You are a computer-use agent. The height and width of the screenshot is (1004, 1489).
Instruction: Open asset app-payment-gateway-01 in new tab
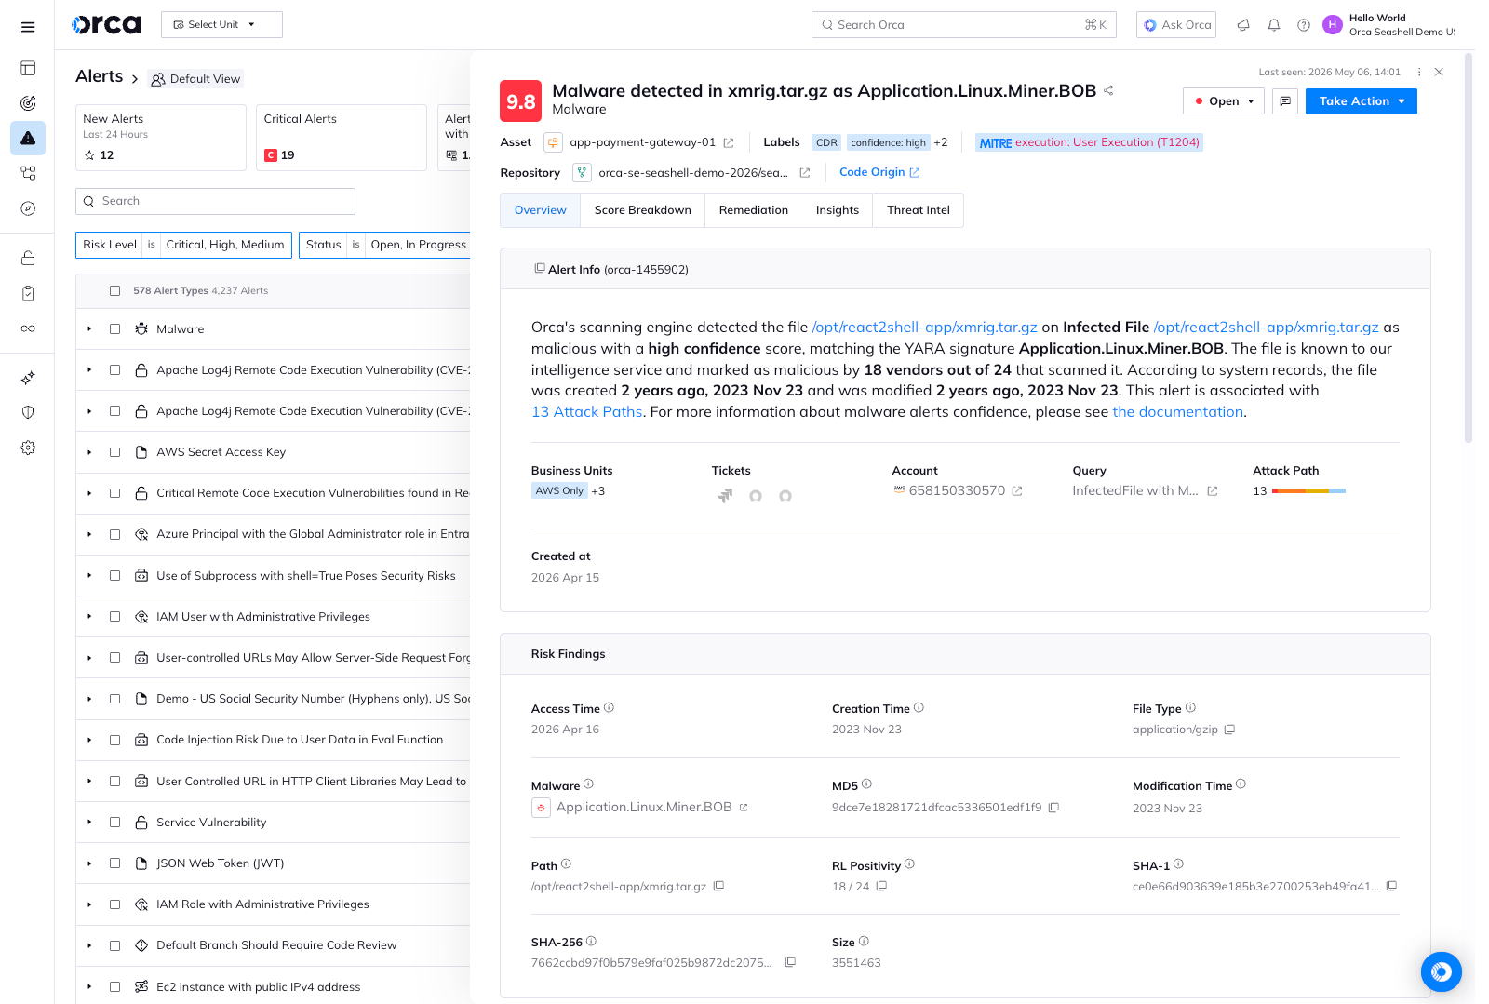(729, 143)
